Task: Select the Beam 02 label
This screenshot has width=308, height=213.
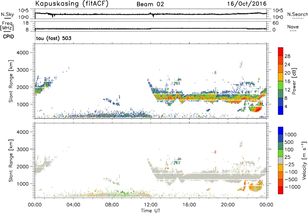Action: 150,4
